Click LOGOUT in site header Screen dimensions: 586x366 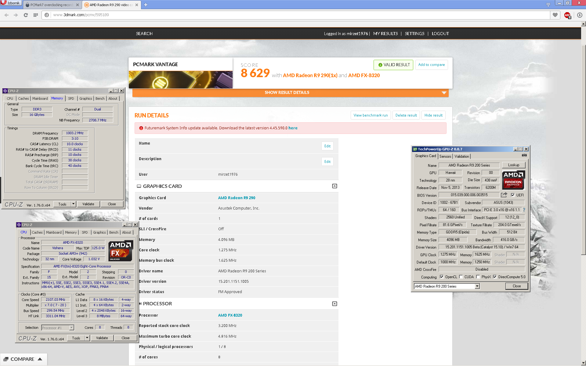pyautogui.click(x=440, y=34)
